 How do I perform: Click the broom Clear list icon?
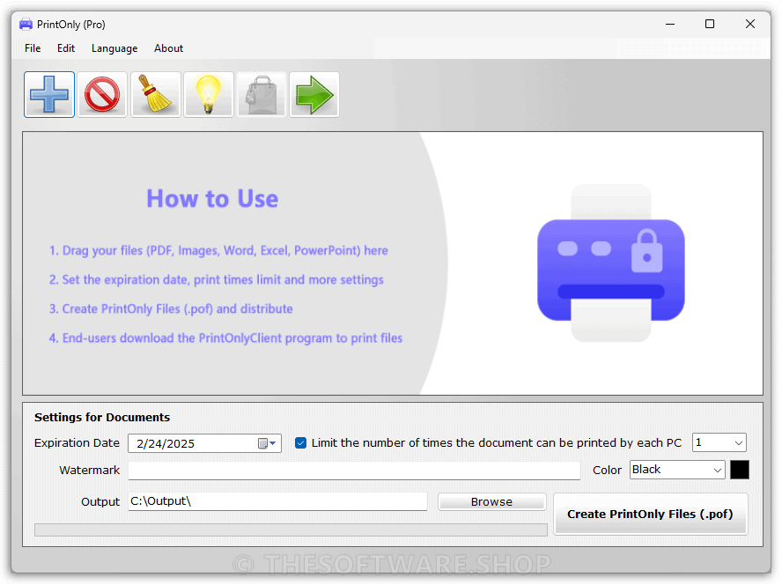pyautogui.click(x=156, y=94)
